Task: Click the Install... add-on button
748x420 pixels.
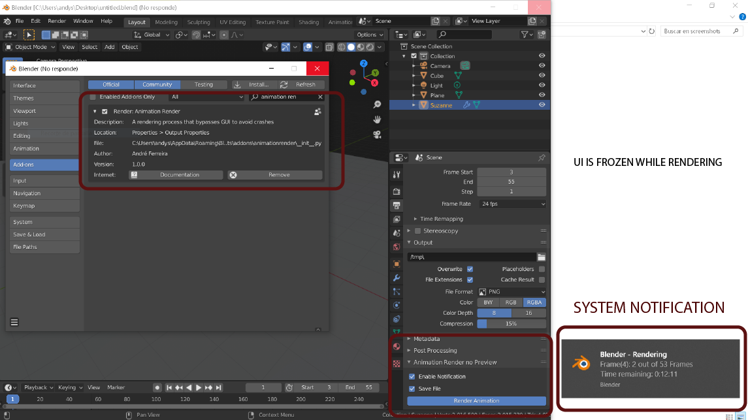Action: 253,84
